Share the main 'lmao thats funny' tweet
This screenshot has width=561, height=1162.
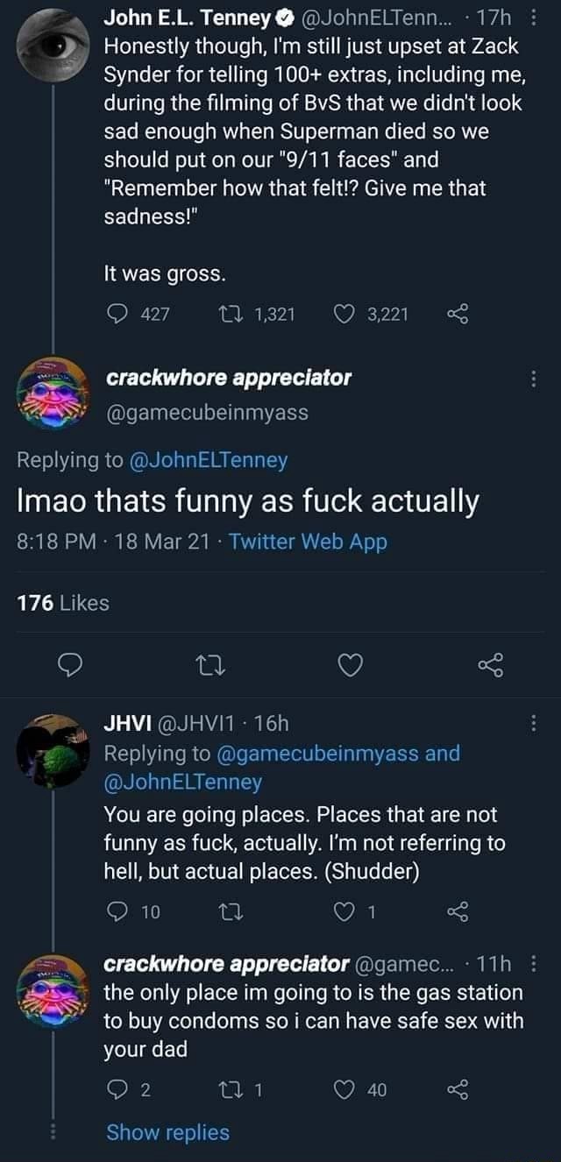(491, 669)
